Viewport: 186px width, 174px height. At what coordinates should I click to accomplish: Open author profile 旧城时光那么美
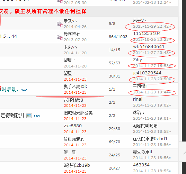click(78, 113)
